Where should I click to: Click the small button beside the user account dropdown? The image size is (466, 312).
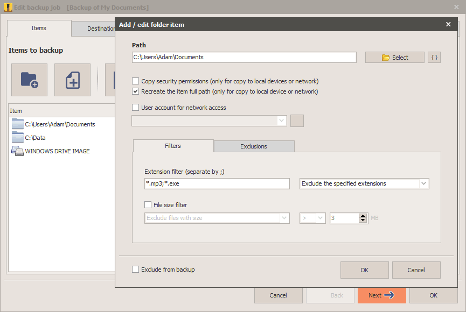tap(297, 120)
